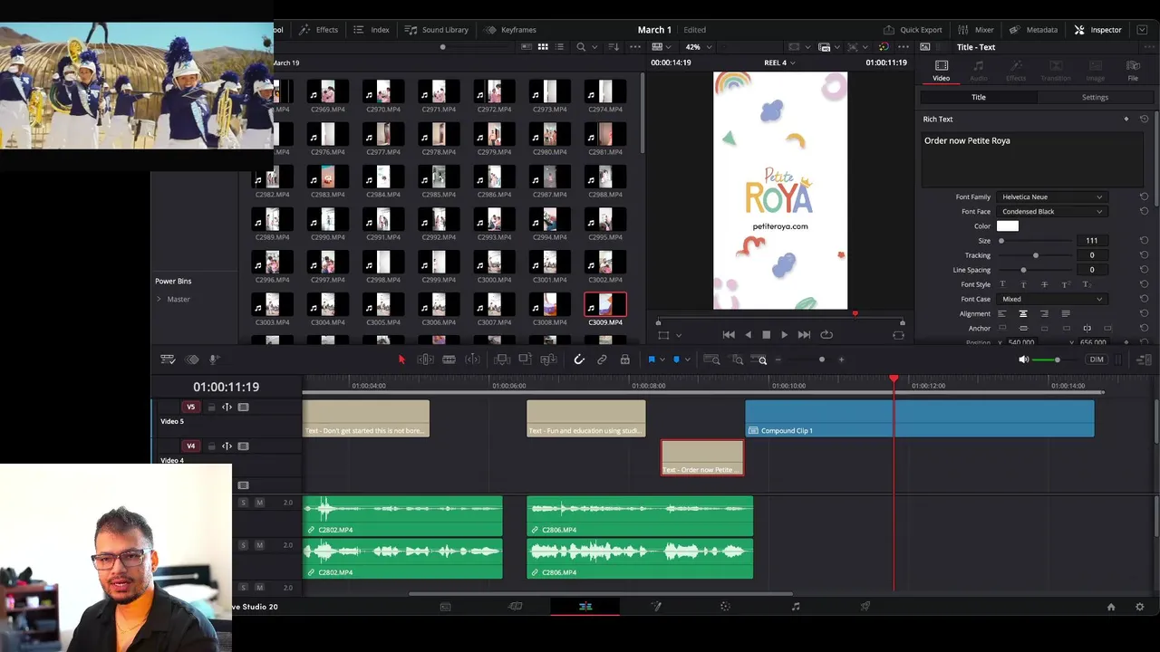Open the text Color swatch

pos(1008,226)
